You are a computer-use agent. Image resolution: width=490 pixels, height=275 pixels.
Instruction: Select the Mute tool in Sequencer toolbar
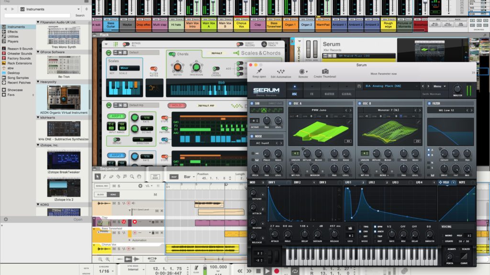tap(125, 177)
